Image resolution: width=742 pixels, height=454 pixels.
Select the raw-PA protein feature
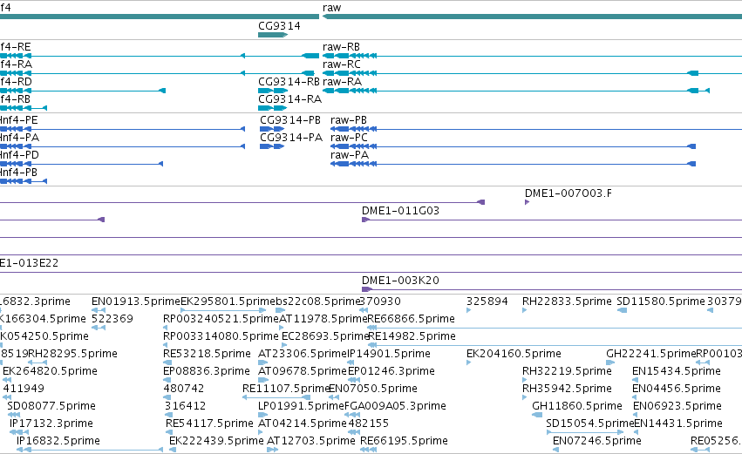pyautogui.click(x=513, y=164)
